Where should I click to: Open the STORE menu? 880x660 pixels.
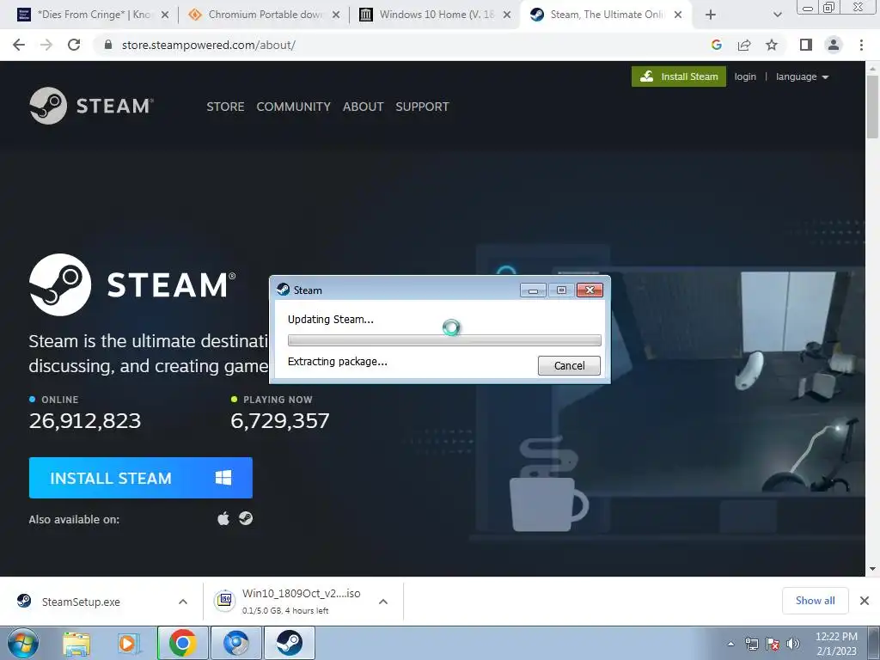coord(225,107)
